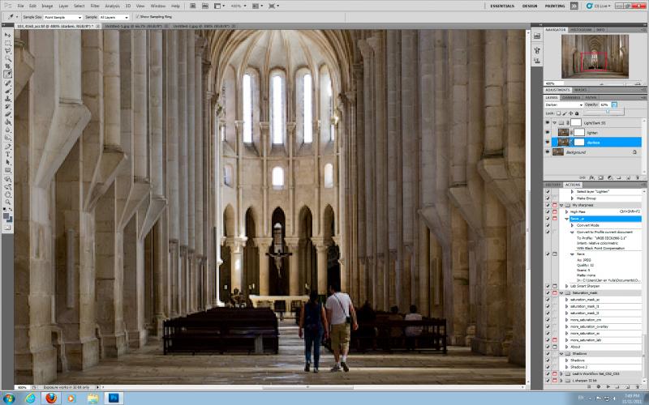Select the Rectangle shape tool
Viewport: 649px width, 405px height.
pyautogui.click(x=7, y=171)
